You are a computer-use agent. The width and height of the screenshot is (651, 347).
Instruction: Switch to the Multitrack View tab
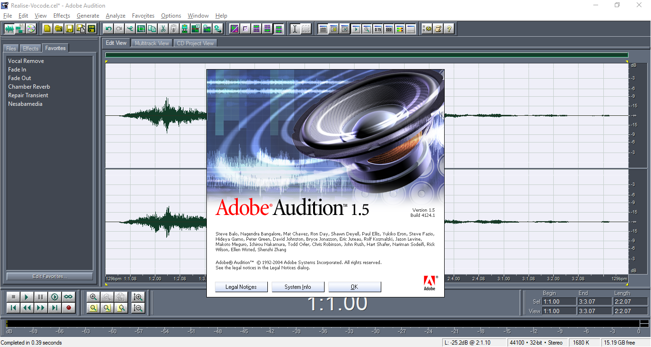click(152, 43)
